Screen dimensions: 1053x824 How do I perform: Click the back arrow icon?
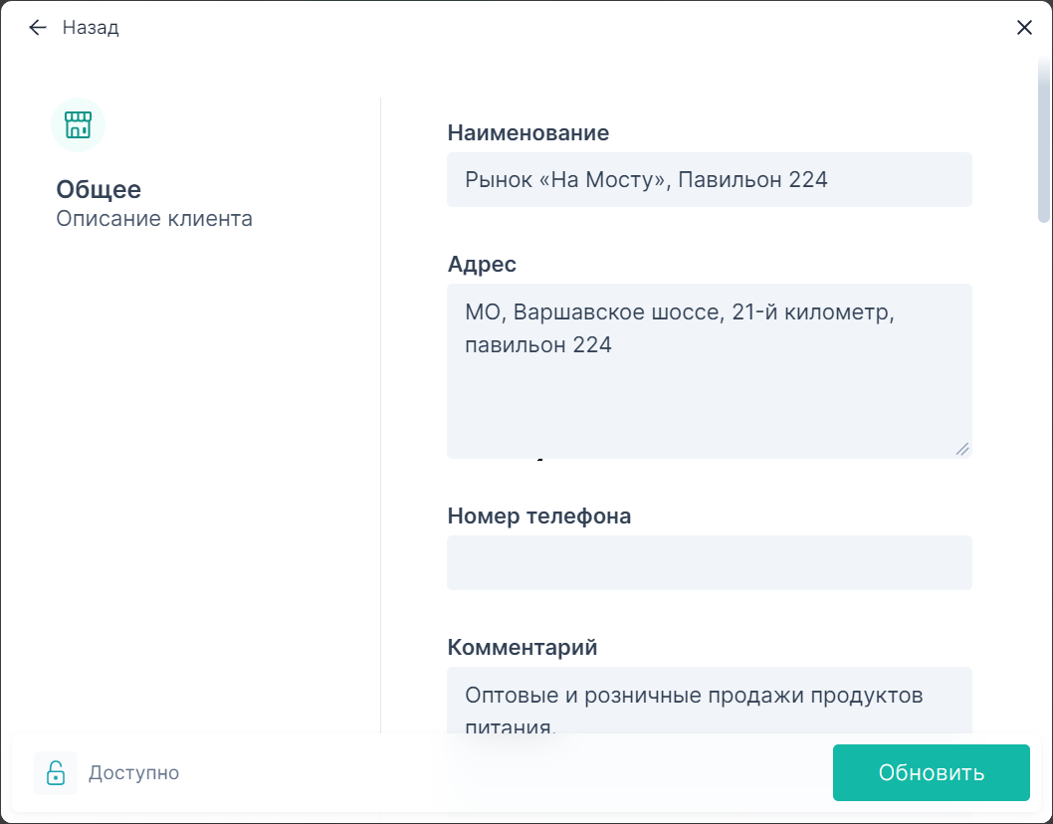pos(37,27)
